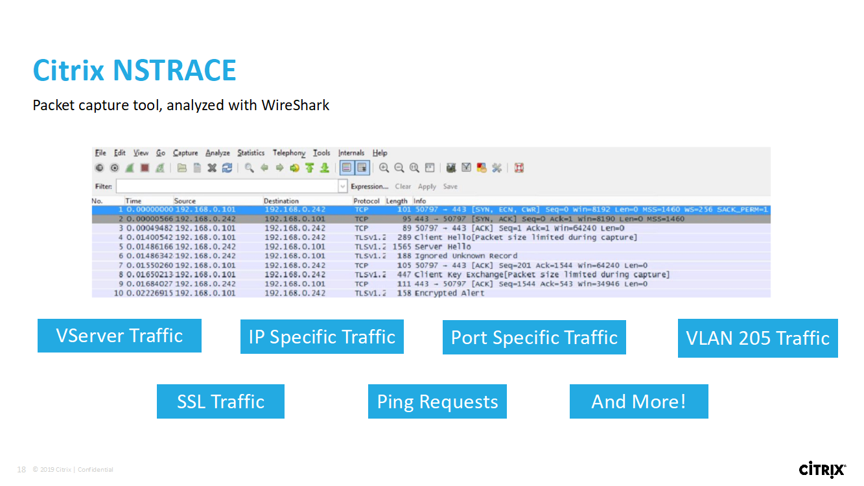
Task: Save the capture file from toolbar
Action: coord(197,168)
